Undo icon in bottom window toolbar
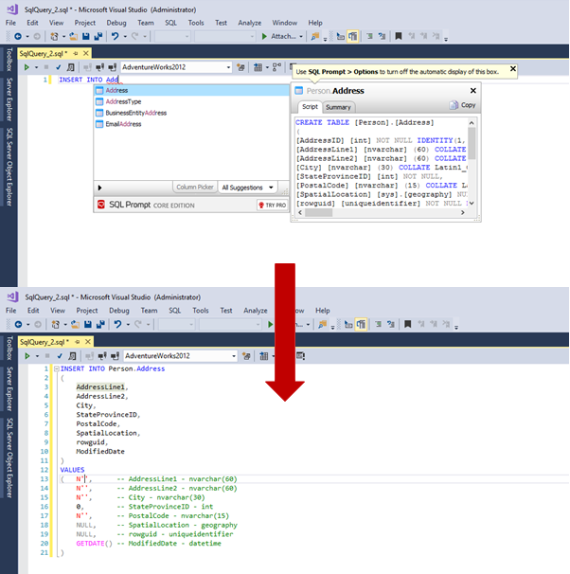The width and height of the screenshot is (570, 574). pos(117,324)
